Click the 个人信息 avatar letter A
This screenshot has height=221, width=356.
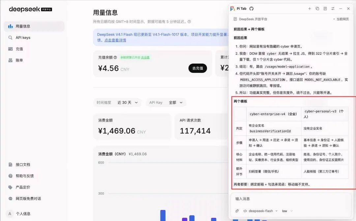pyautogui.click(x=10, y=213)
